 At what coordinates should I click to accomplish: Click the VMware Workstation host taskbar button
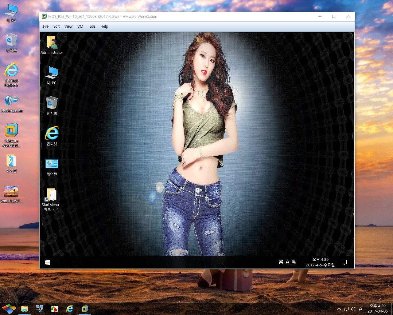click(85, 309)
